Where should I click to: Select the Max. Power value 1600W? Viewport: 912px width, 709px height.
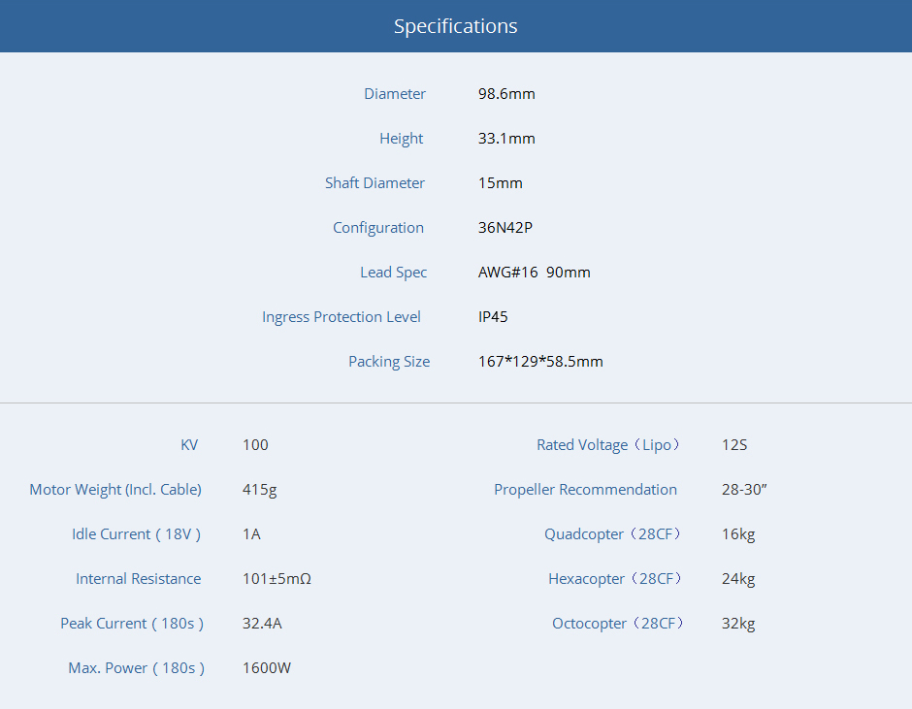pos(267,668)
